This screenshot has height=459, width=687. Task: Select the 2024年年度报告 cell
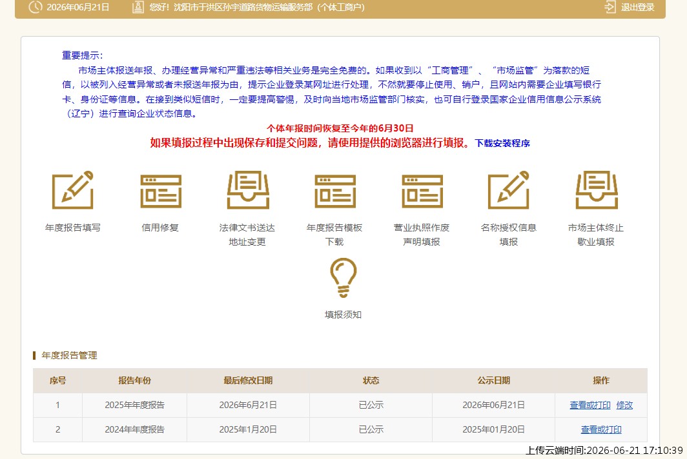[134, 430]
